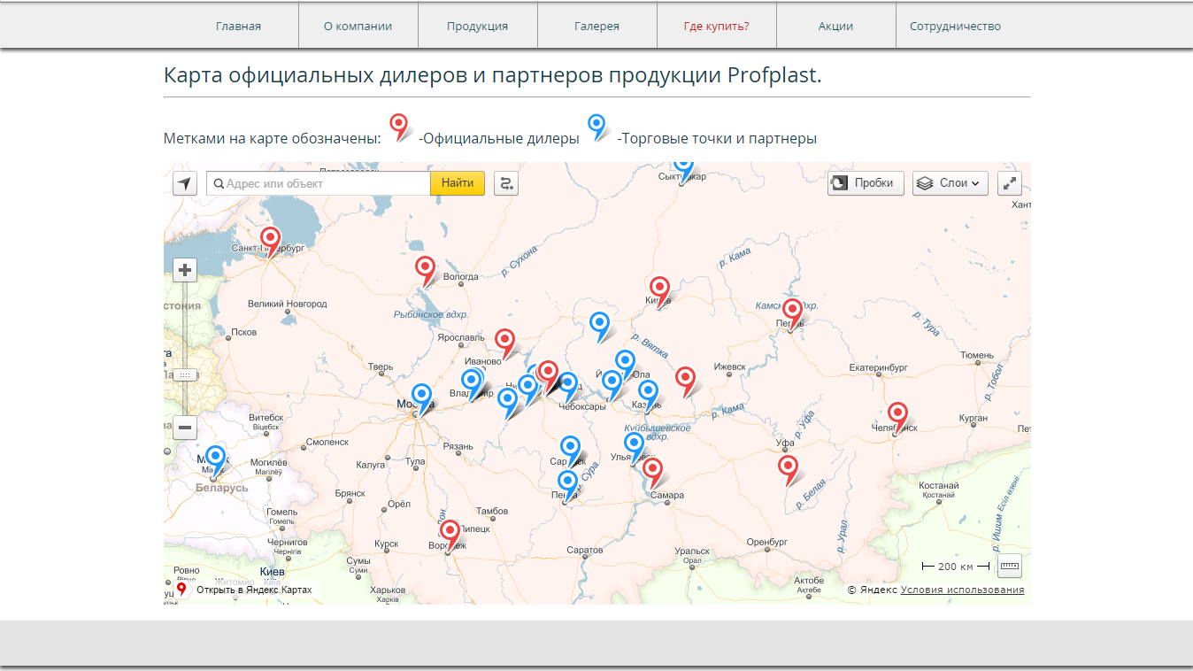Click the red dealer marker at Санкт-Петербург
This screenshot has height=671, width=1193.
(271, 240)
